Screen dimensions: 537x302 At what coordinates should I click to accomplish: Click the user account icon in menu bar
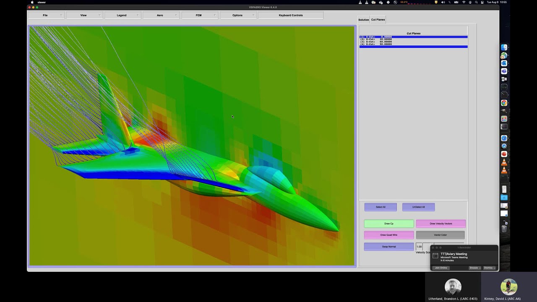(x=470, y=2)
